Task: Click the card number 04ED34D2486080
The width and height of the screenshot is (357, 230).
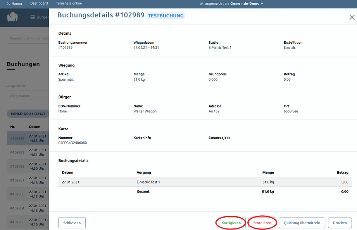Action: coord(72,143)
